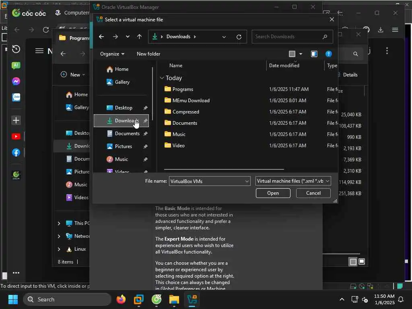Open the view options dropdown arrow
412x309 pixels.
[301, 54]
